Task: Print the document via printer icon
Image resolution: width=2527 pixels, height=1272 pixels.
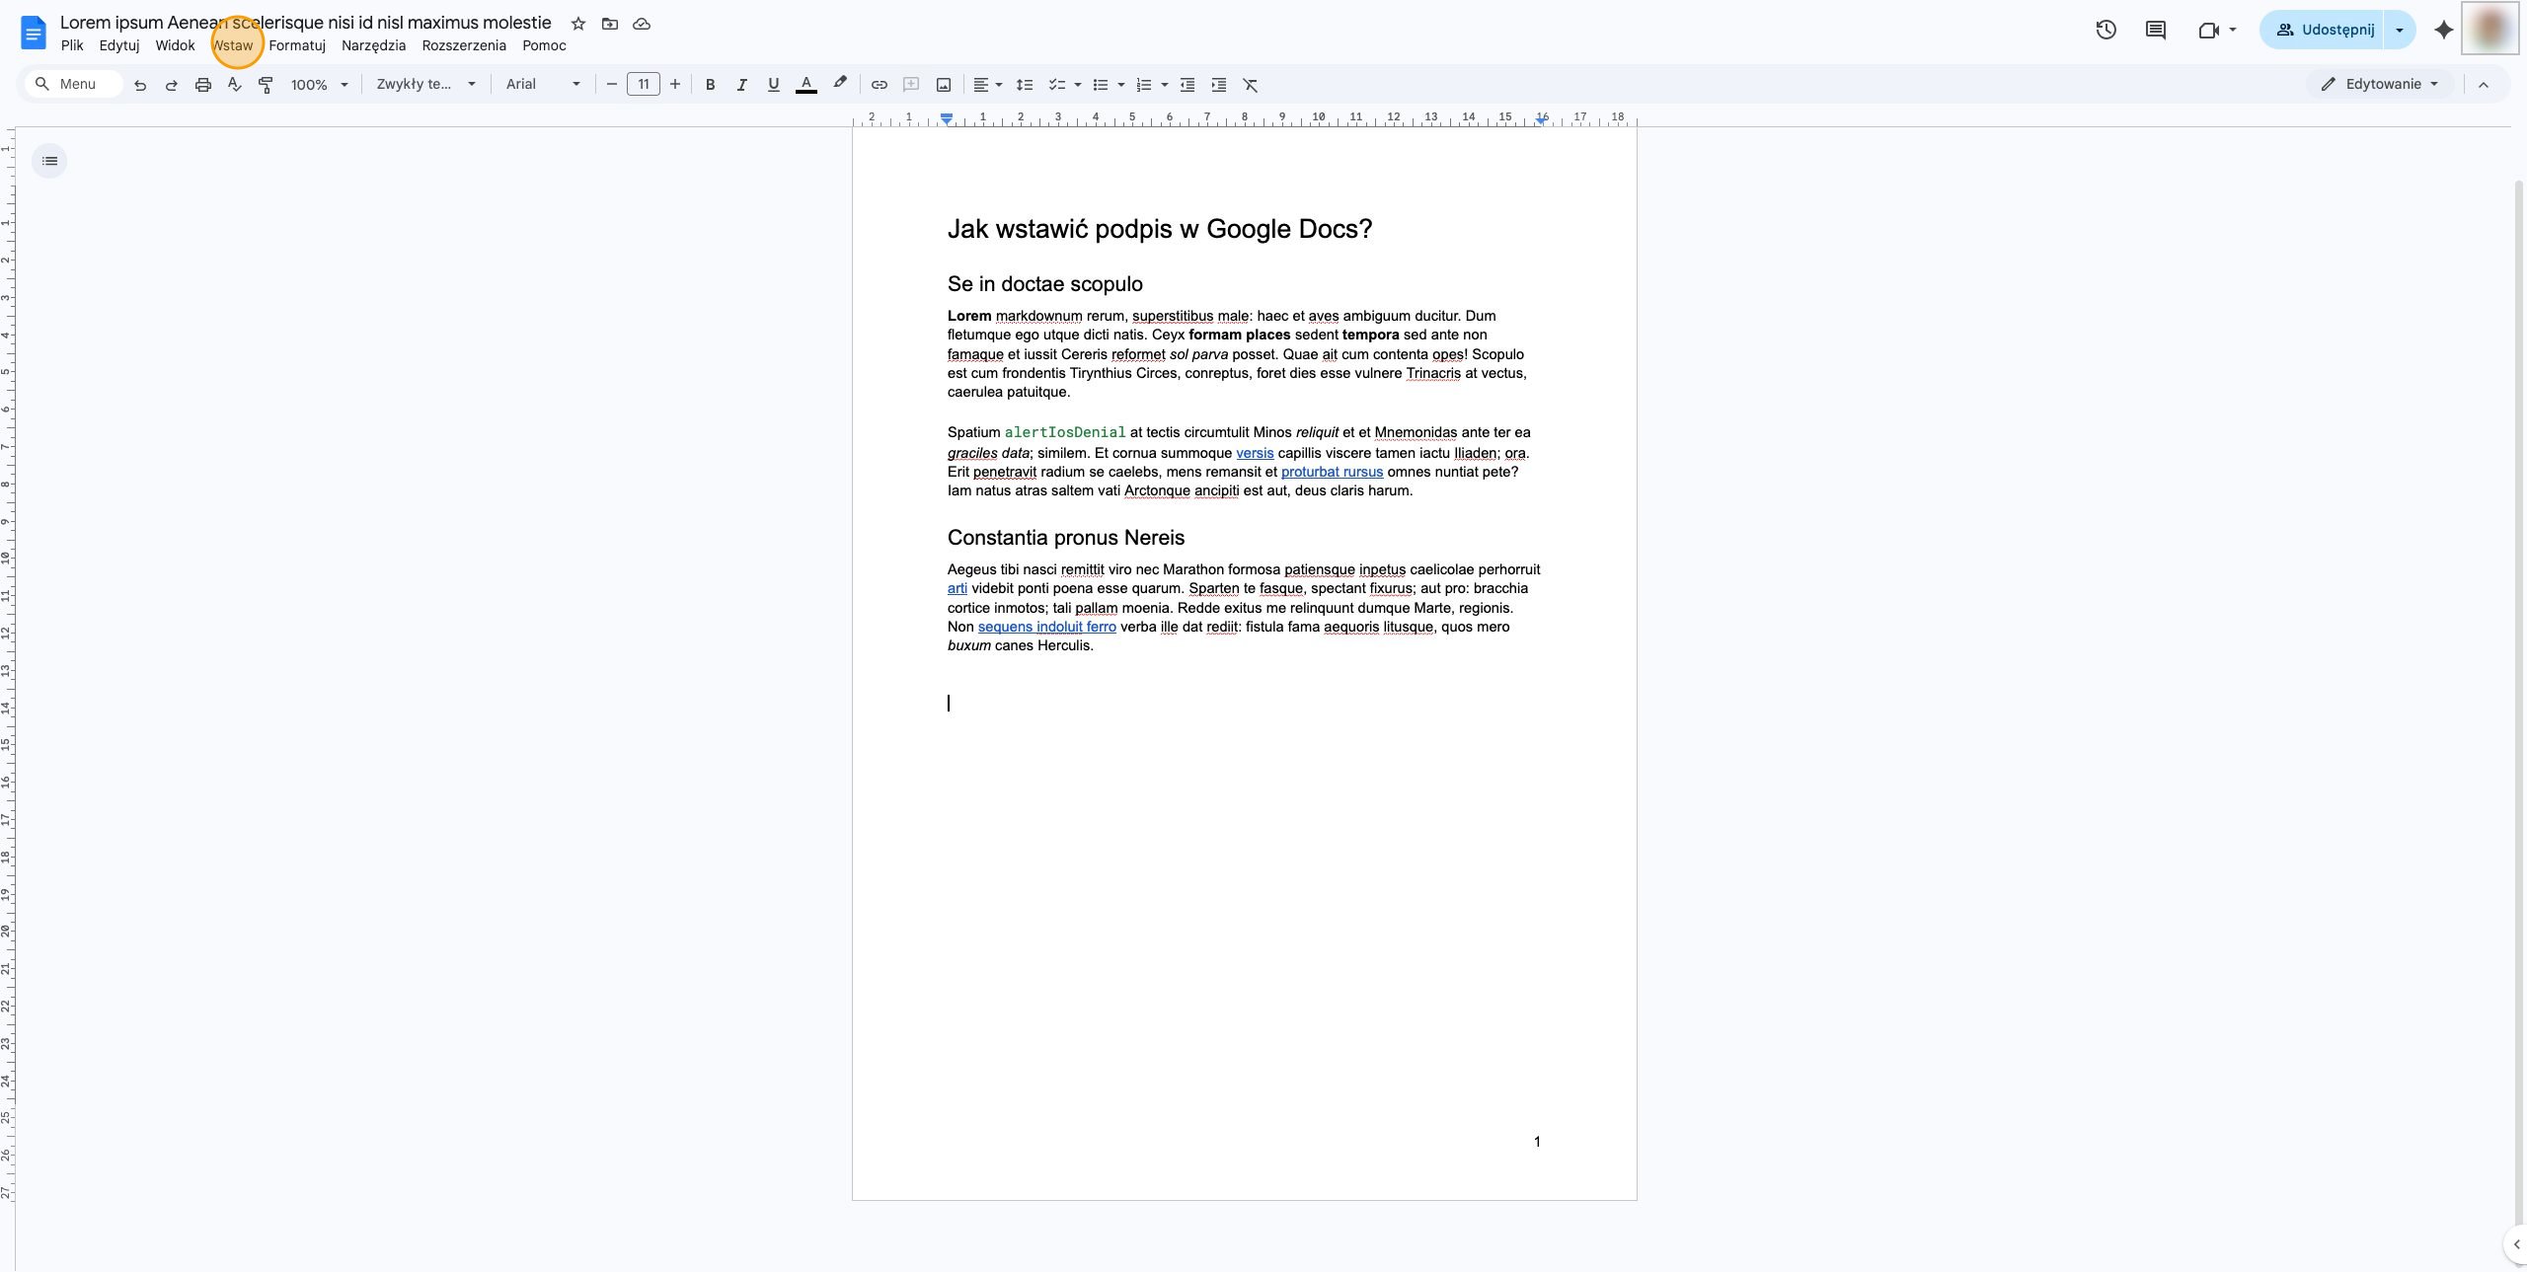Action: [x=203, y=85]
